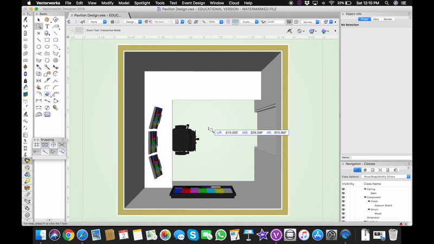Toggle visibility eye for Main class
The width and height of the screenshot is (434, 244).
(x=343, y=194)
